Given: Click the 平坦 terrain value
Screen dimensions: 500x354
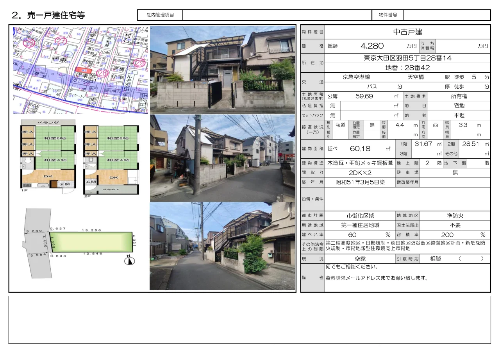Looking at the screenshot, I should 459,116.
